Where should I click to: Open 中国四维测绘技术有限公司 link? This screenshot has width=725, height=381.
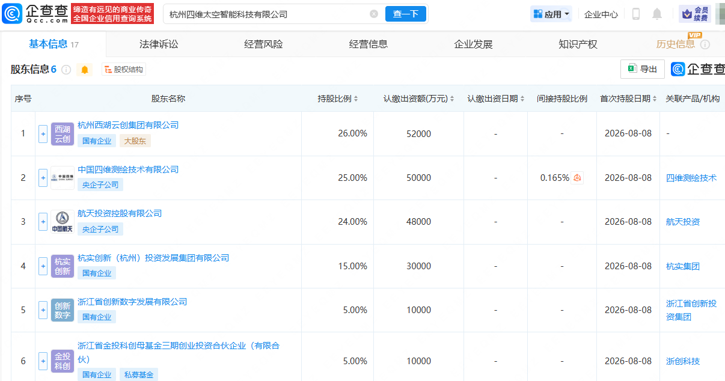[x=128, y=169]
